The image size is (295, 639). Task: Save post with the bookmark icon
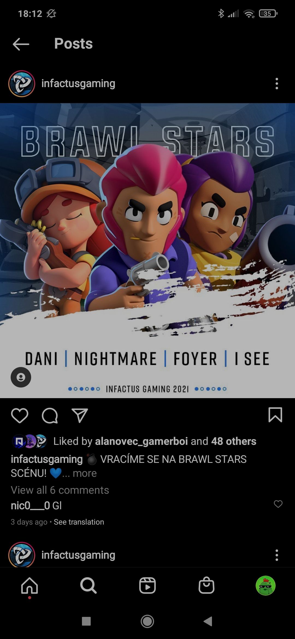[x=275, y=415]
